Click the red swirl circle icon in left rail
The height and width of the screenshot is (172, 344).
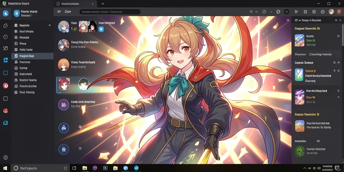pos(6,86)
